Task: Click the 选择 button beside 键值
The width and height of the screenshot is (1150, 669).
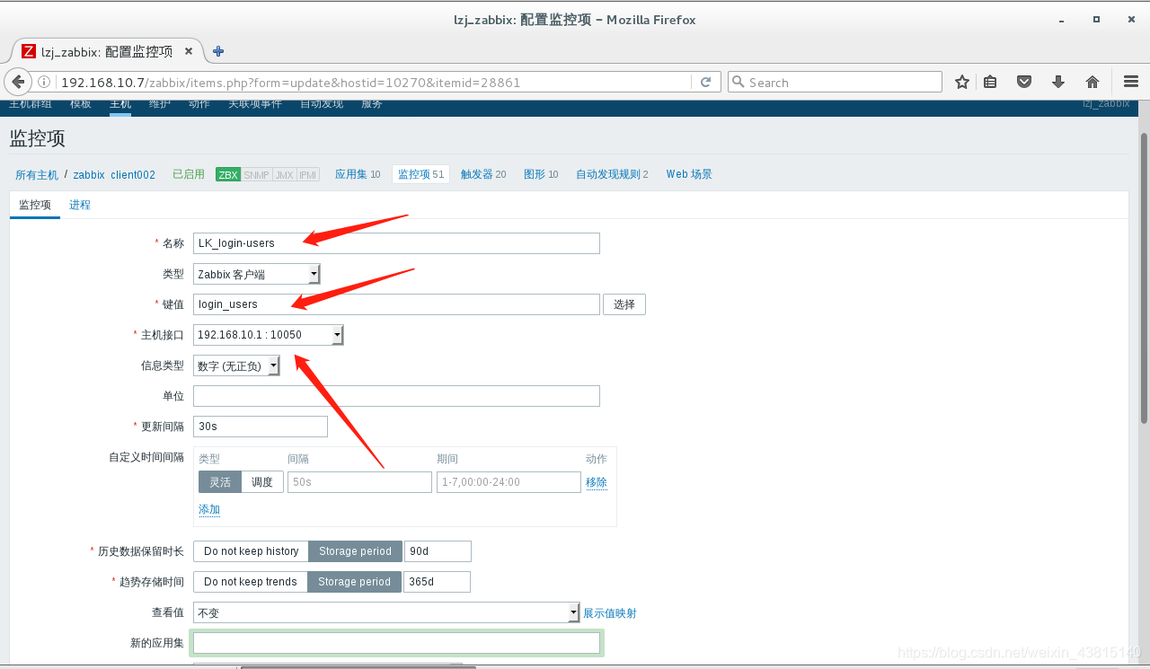Action: pos(624,304)
